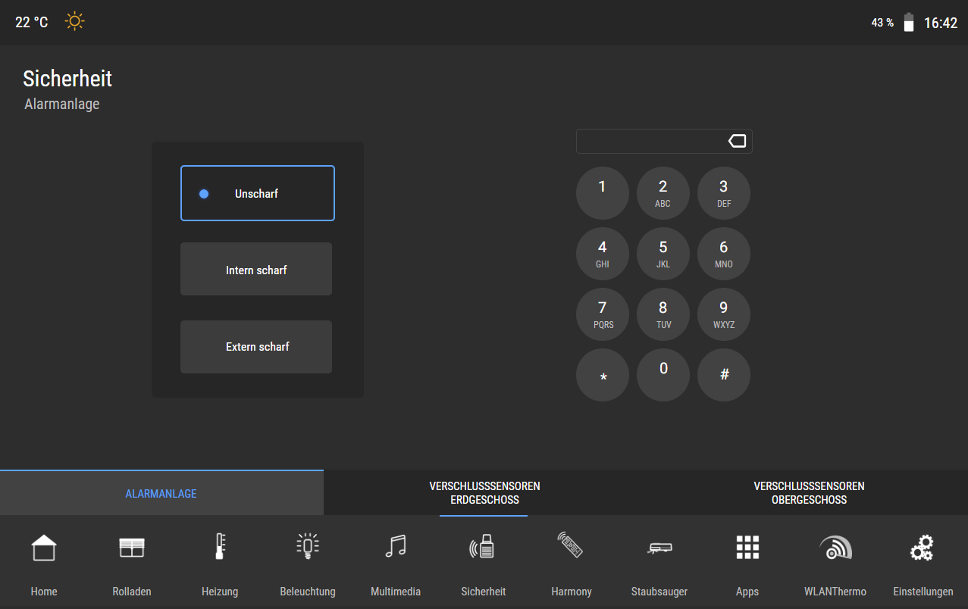
Task: Tap keypad digit 7 PQRS
Action: pyautogui.click(x=603, y=314)
